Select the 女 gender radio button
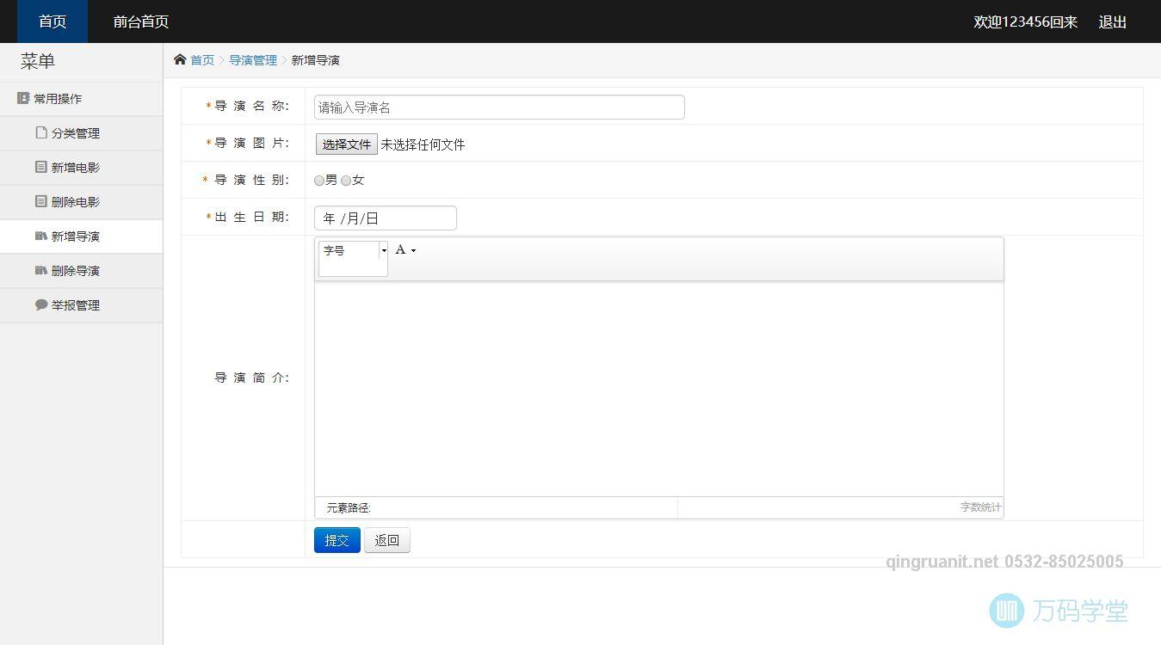Image resolution: width=1161 pixels, height=645 pixels. 346,181
